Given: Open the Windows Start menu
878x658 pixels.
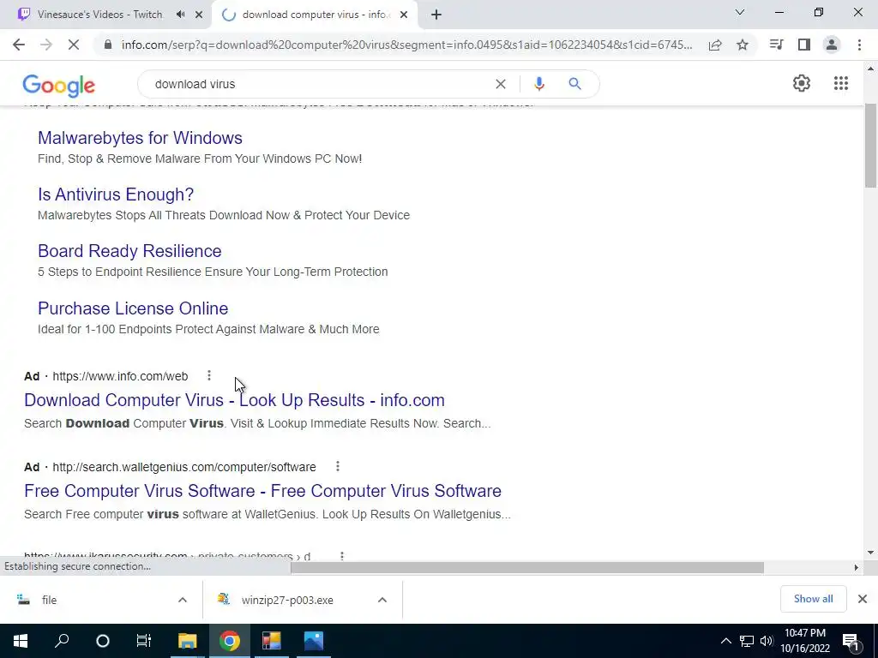Looking at the screenshot, I should (x=21, y=641).
